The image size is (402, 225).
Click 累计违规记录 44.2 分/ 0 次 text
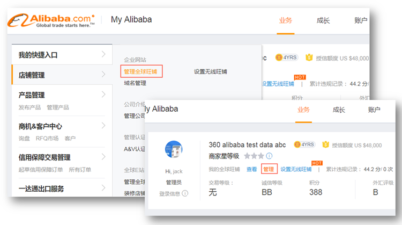click(x=359, y=169)
